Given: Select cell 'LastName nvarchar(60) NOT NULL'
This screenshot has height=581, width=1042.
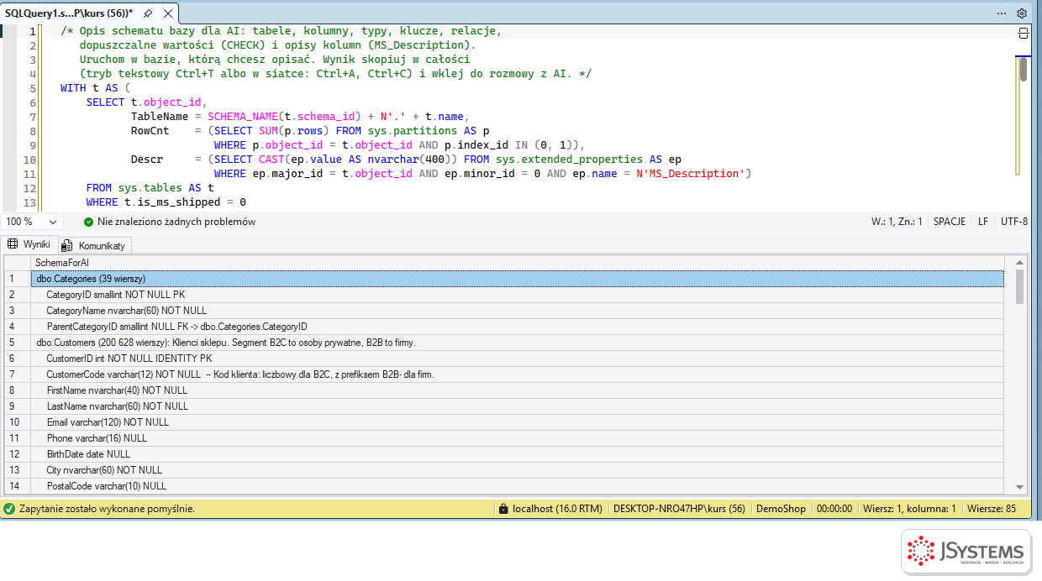Looking at the screenshot, I should (x=518, y=406).
